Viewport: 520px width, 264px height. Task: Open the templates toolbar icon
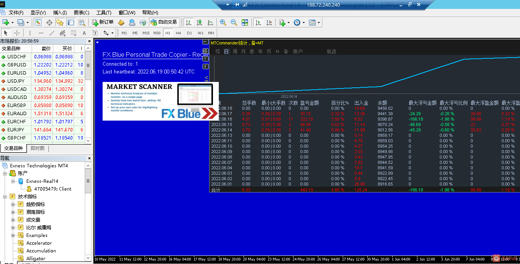[312, 22]
